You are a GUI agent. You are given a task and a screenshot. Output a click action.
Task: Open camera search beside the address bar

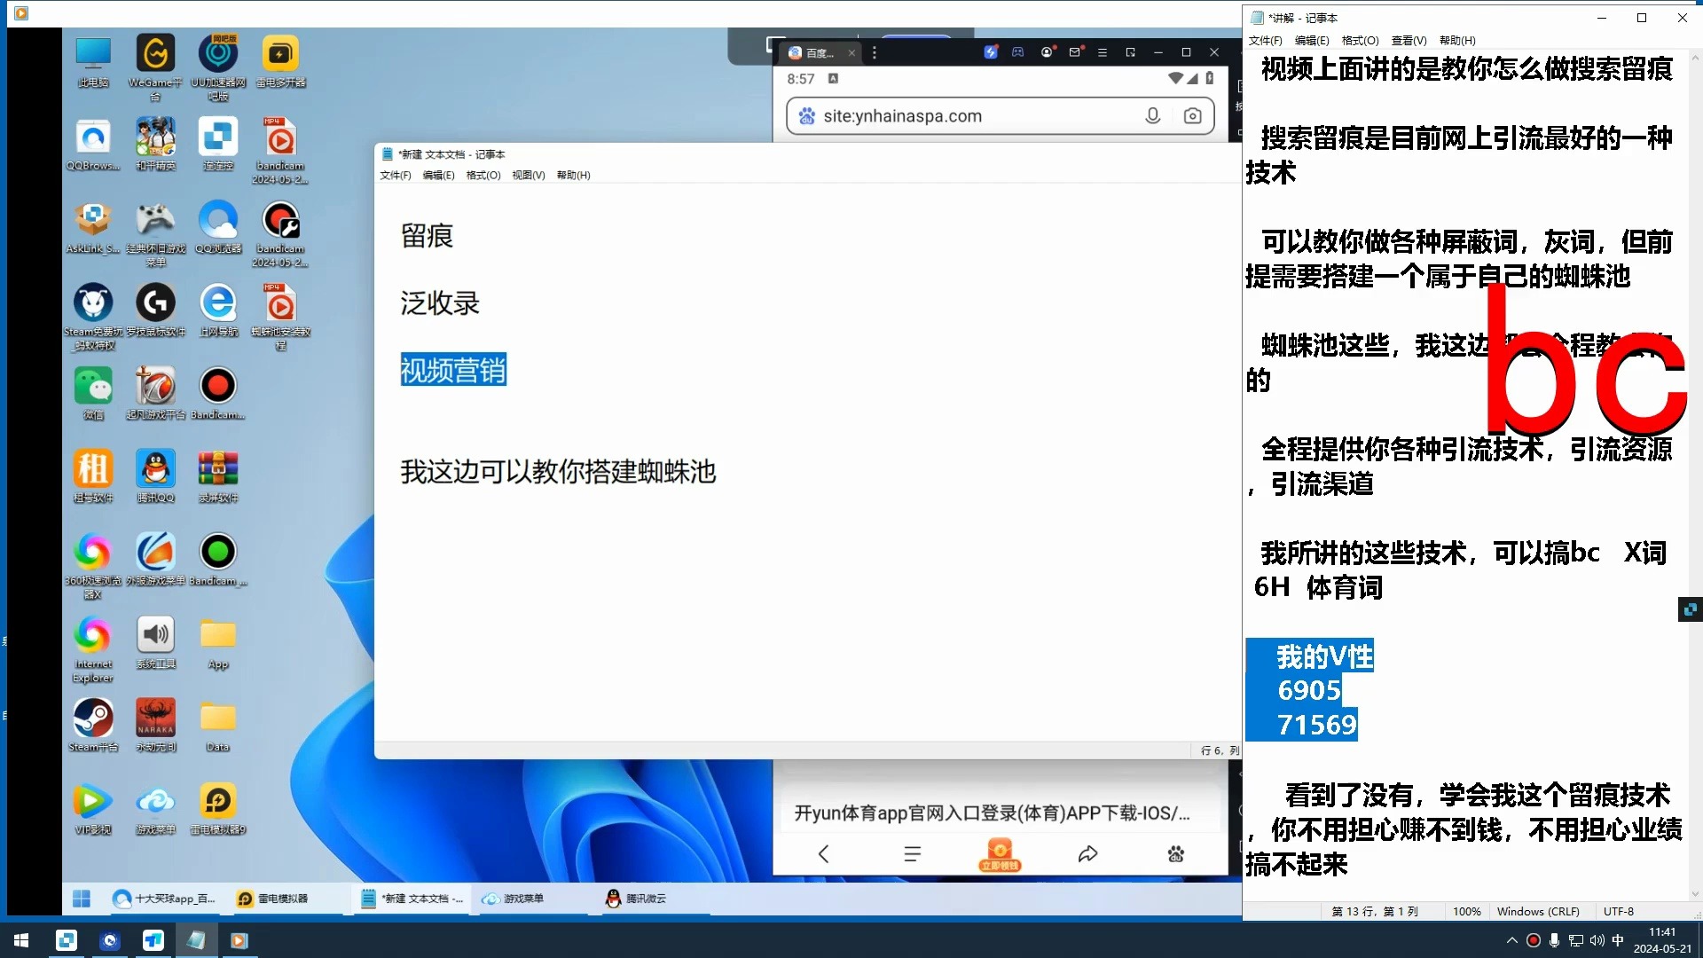1192,115
